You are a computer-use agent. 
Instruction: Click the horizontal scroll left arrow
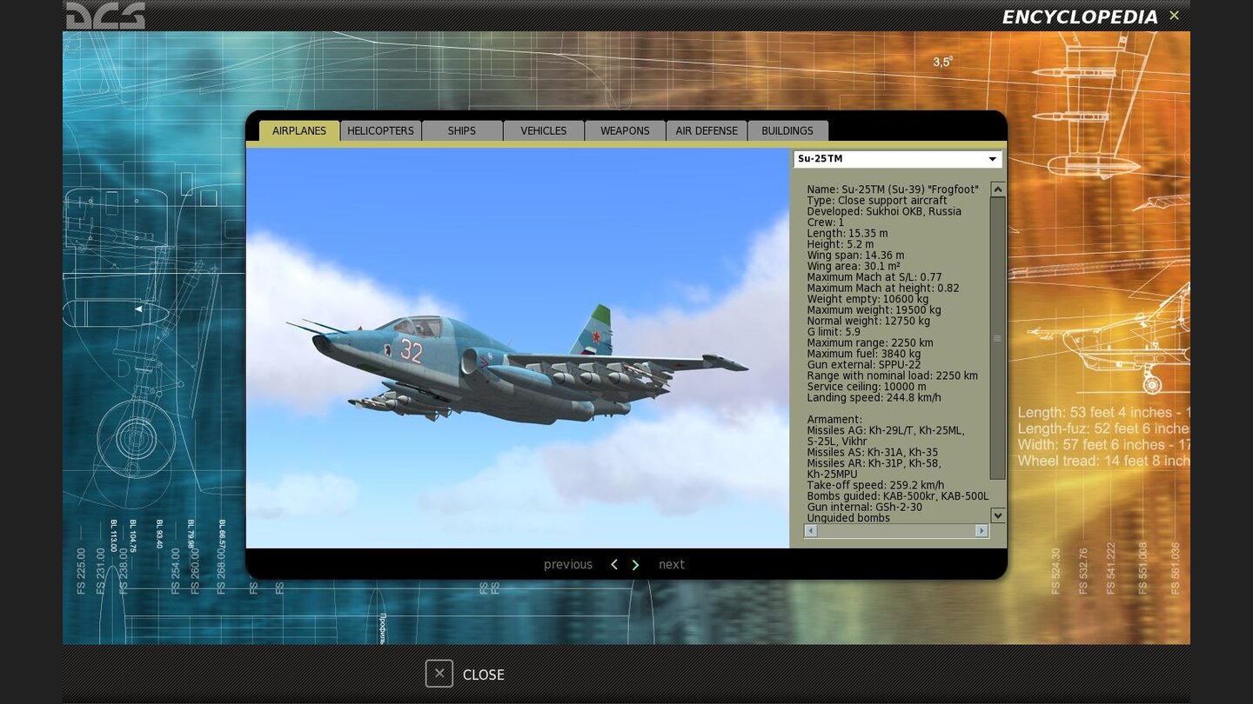point(811,531)
